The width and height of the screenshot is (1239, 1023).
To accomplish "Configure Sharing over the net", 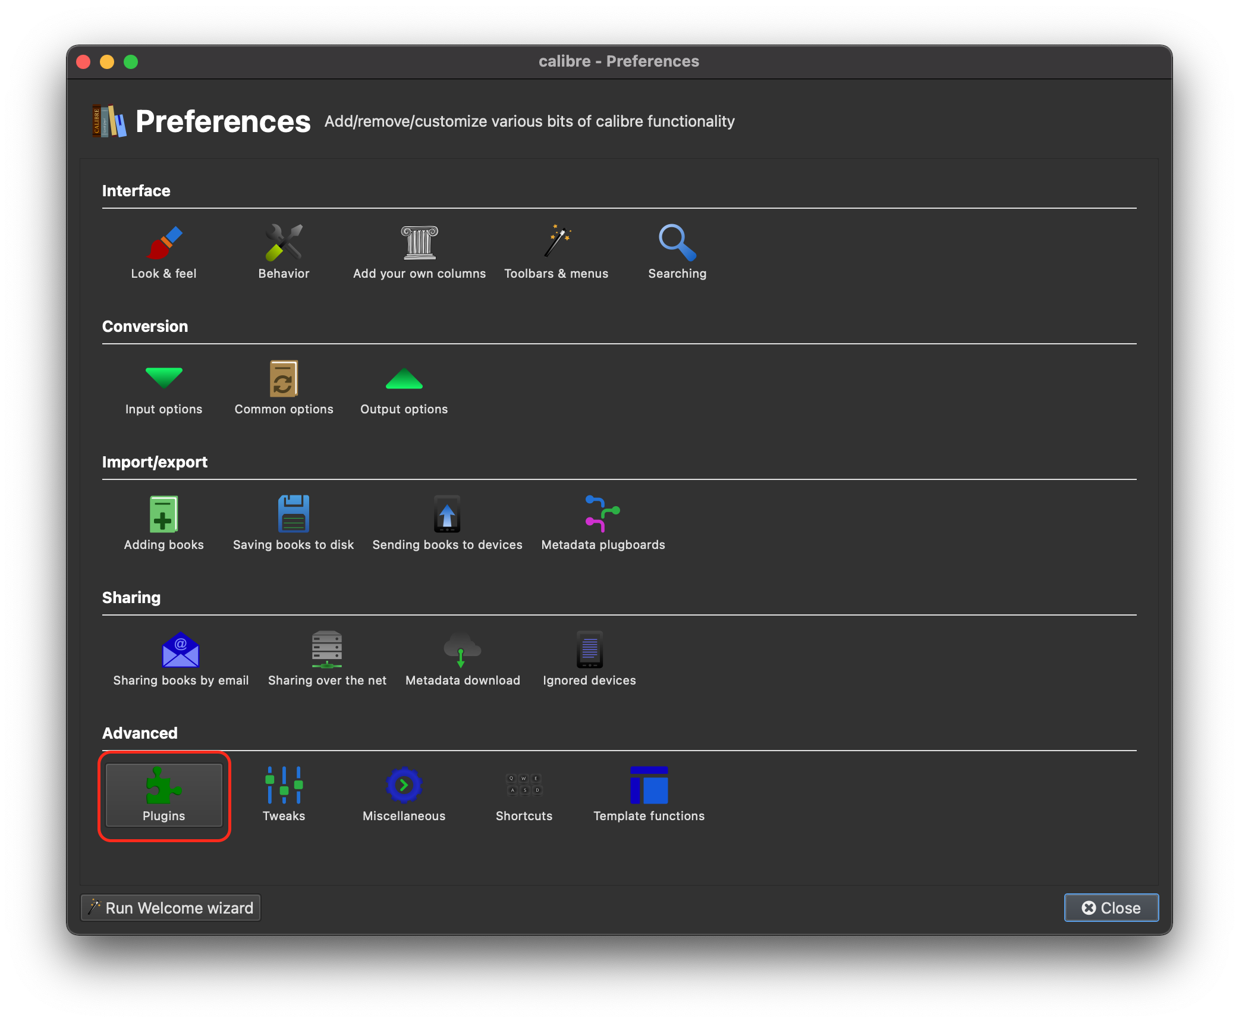I will click(x=327, y=658).
